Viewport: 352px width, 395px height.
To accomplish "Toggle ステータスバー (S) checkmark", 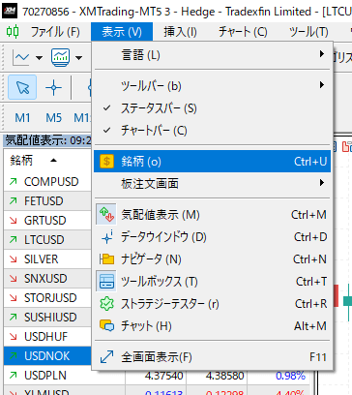I will (213, 108).
